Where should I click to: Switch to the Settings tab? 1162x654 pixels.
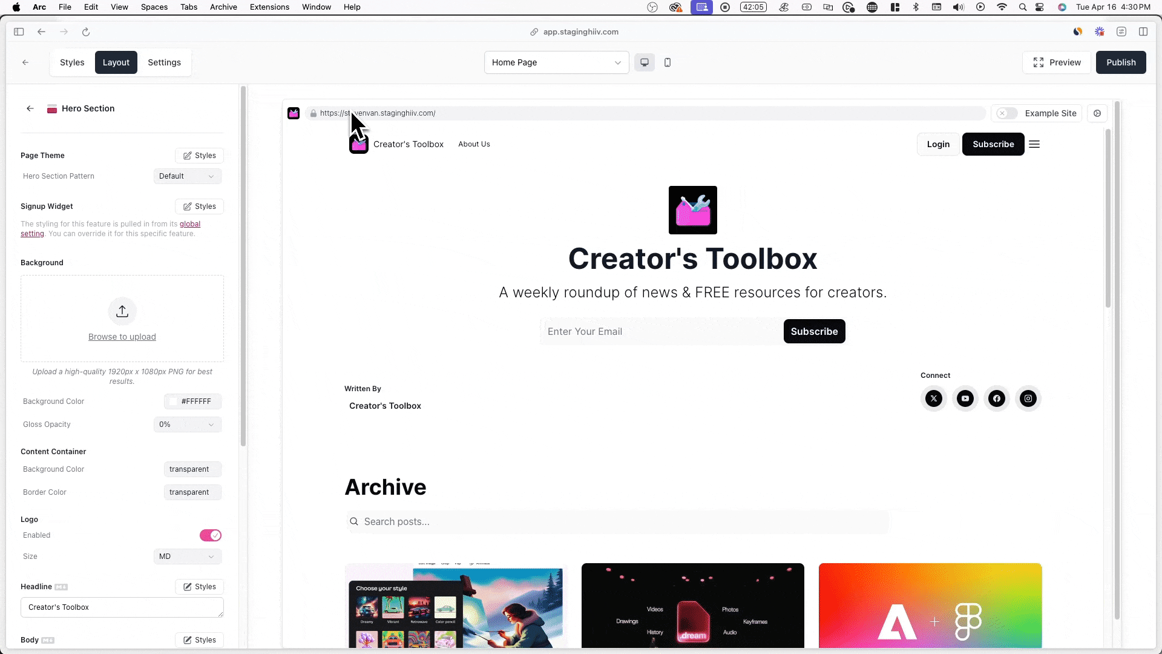[x=164, y=62]
